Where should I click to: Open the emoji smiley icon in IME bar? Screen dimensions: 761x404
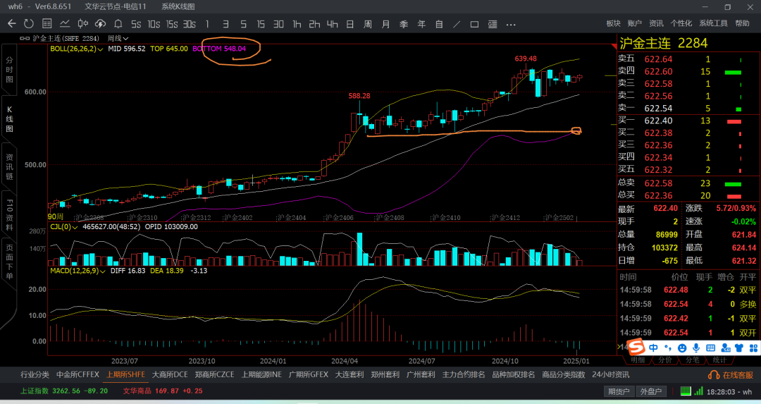coord(682,348)
